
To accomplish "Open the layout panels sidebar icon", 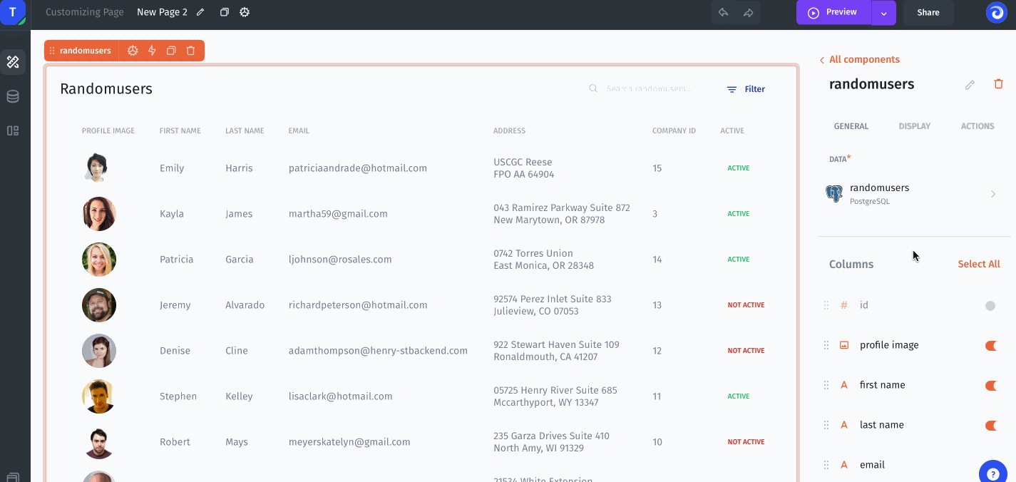I will (x=13, y=130).
